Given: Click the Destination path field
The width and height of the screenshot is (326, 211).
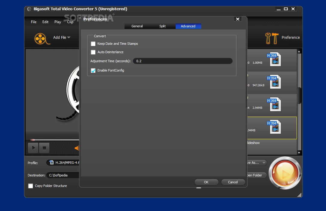Looking at the screenshot, I should pyautogui.click(x=63, y=175).
